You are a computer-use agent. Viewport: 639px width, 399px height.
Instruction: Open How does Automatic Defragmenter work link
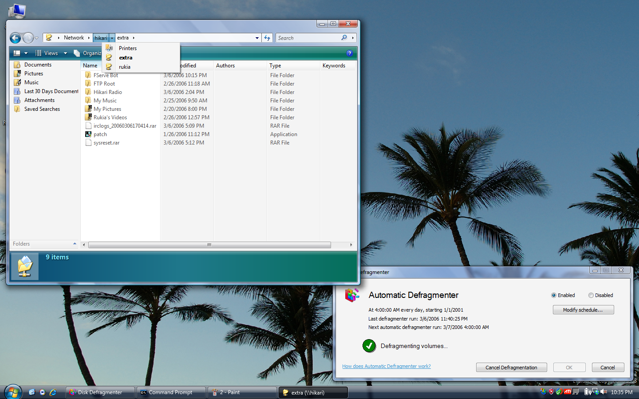point(386,366)
